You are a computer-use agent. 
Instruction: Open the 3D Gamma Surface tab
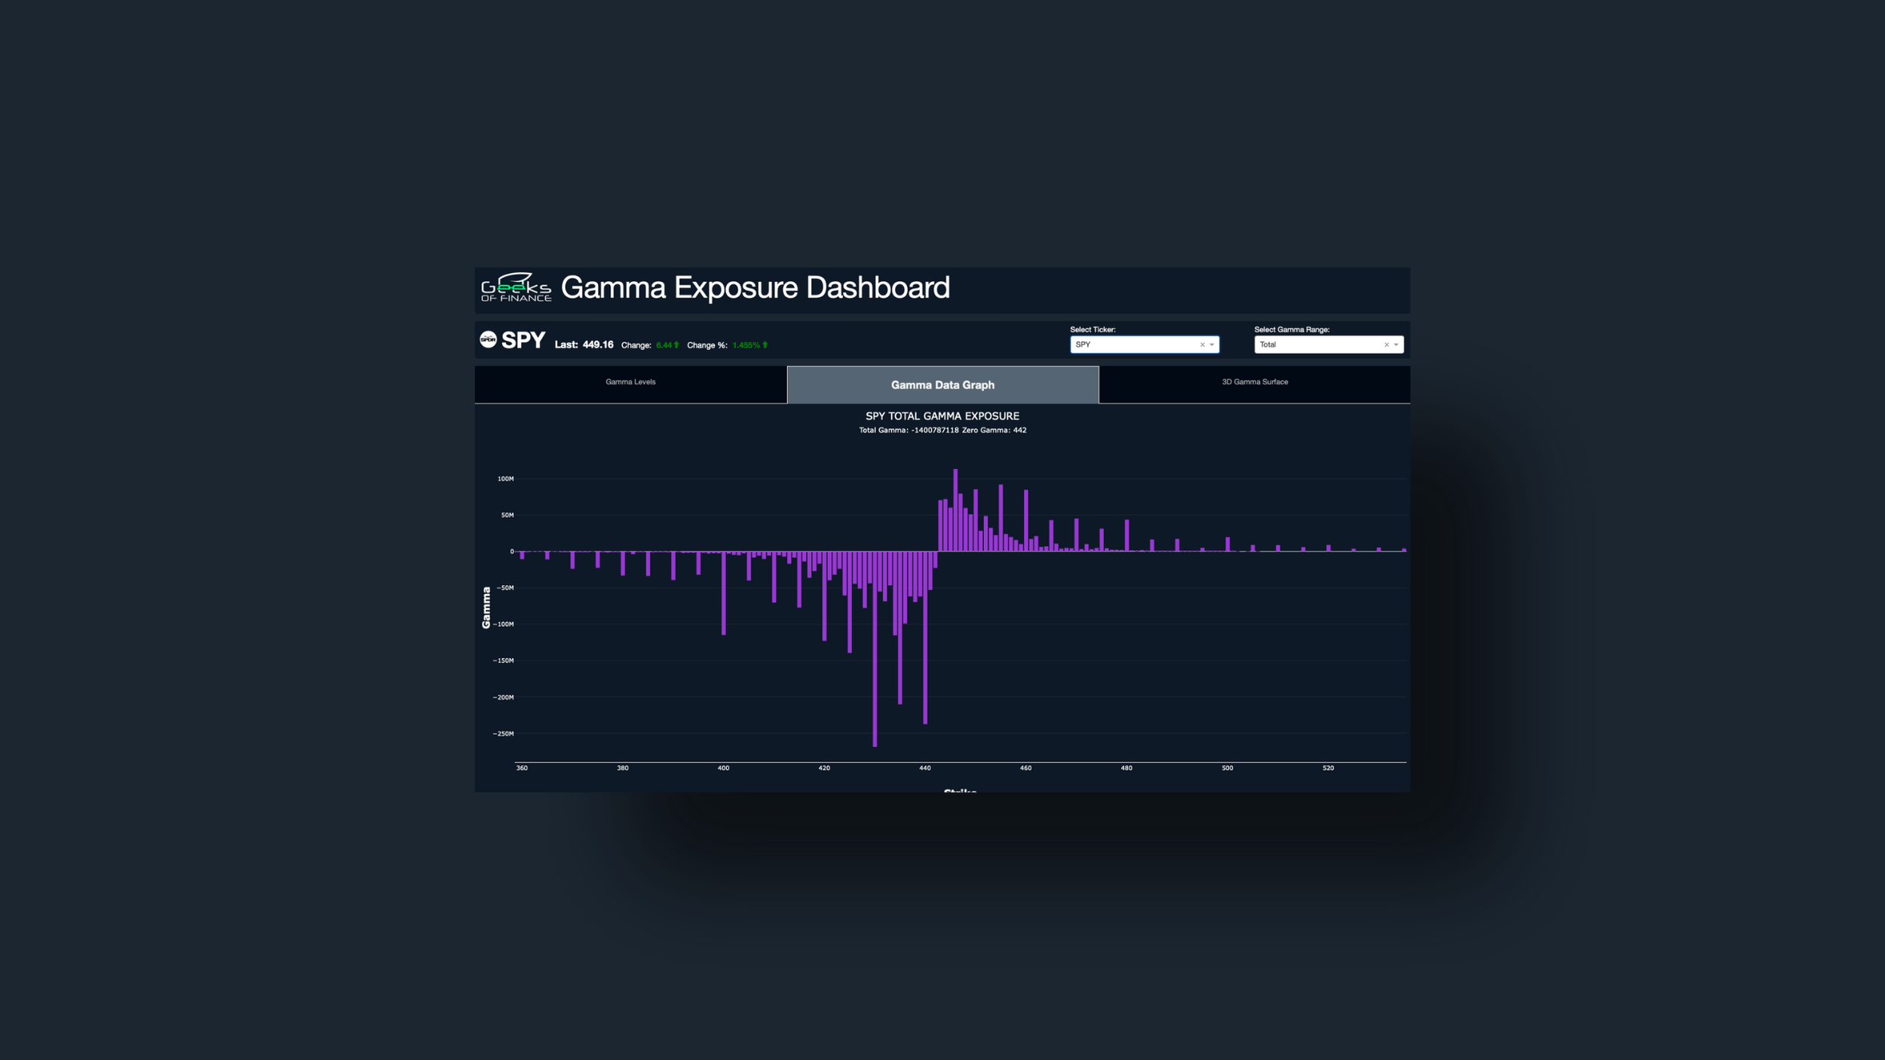(1254, 383)
